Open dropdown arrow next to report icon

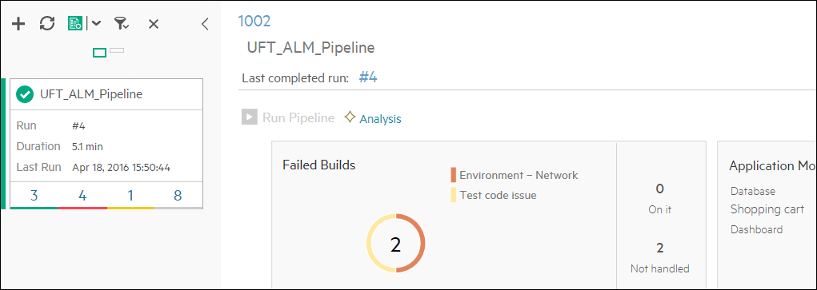97,23
